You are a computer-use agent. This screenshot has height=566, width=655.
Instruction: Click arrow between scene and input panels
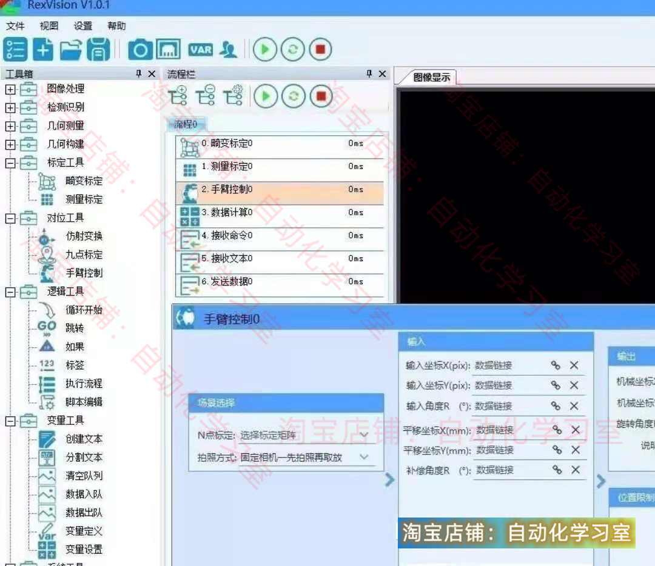[x=389, y=479]
